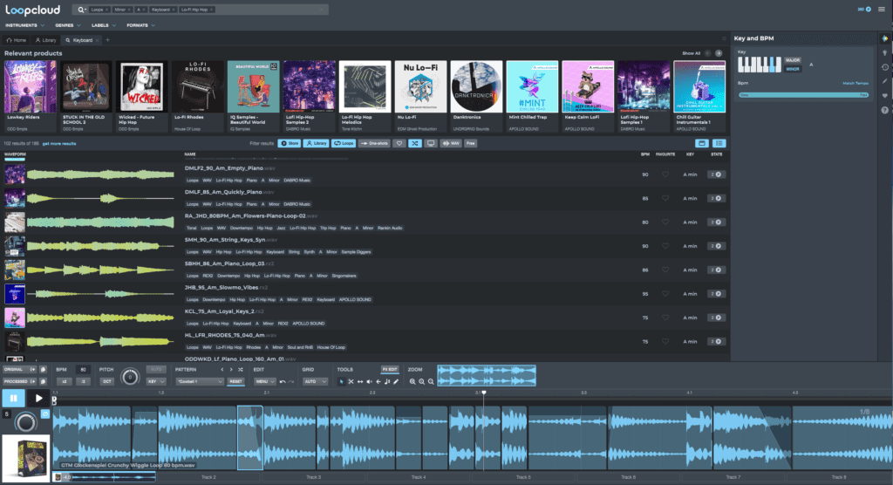Adjust the pitch rotary knob
Screen dimensions: 893x485
130,377
